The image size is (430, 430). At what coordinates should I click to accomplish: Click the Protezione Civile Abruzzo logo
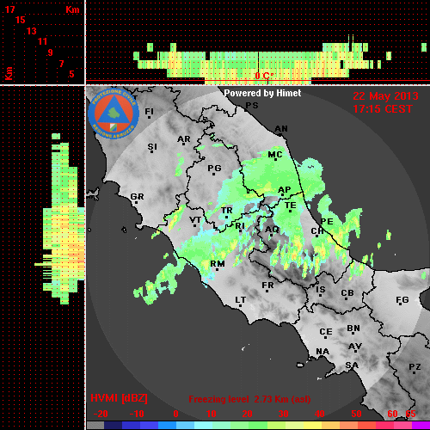(x=114, y=114)
